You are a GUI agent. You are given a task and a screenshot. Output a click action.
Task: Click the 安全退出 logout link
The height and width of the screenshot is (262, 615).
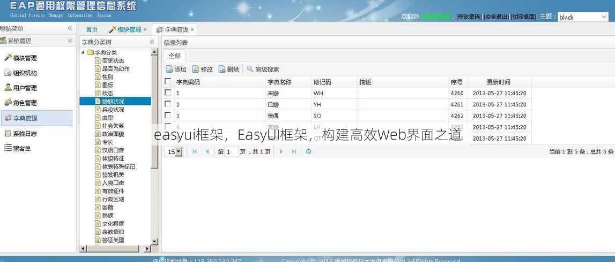point(496,17)
